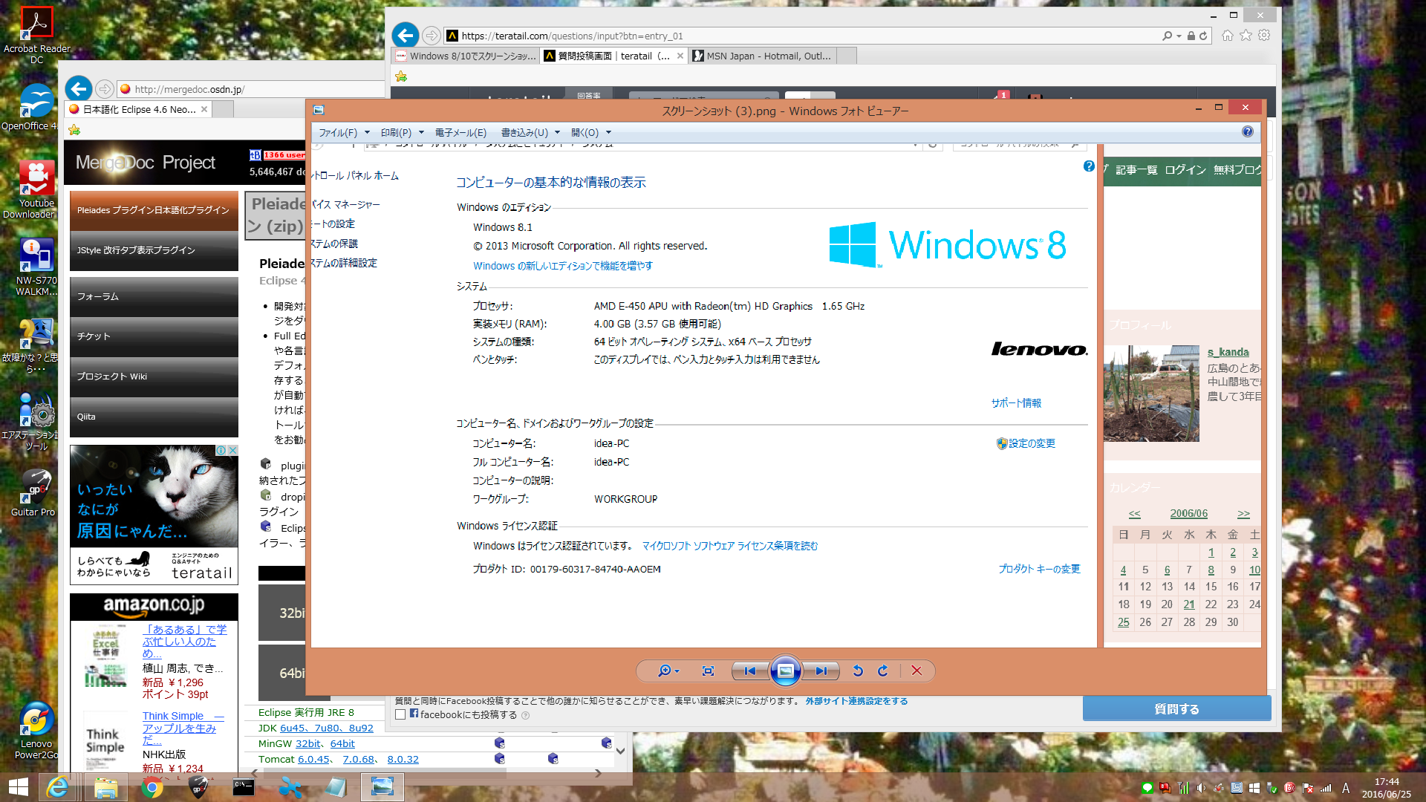Open the Command Prompt taskbar icon
The height and width of the screenshot is (802, 1426).
(243, 787)
